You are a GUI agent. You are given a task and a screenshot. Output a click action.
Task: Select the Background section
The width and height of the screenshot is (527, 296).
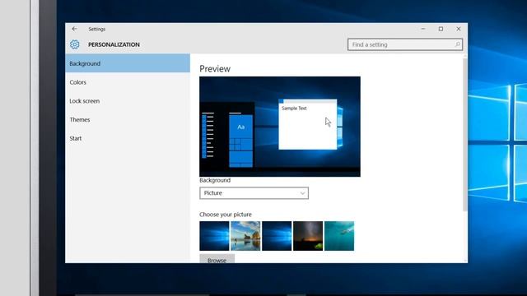pos(128,63)
